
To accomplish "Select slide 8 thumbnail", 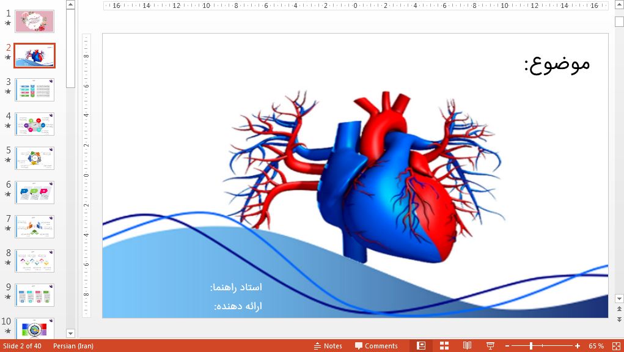I will [x=35, y=261].
